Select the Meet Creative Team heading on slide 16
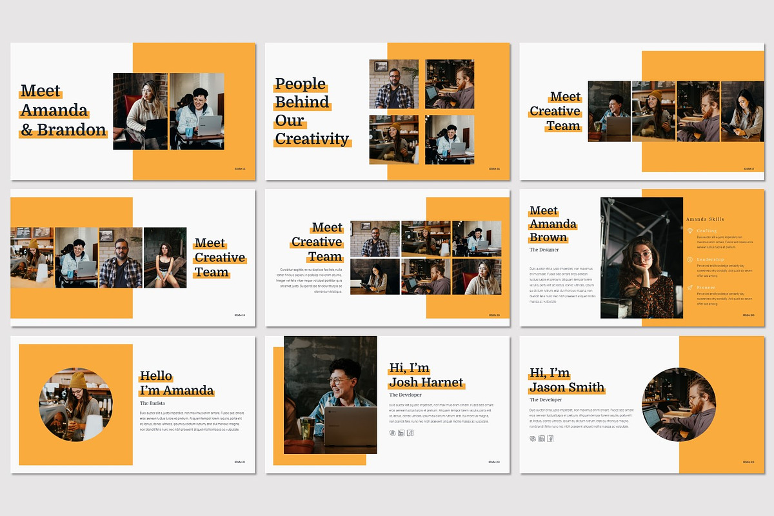774x516 pixels. (219, 257)
